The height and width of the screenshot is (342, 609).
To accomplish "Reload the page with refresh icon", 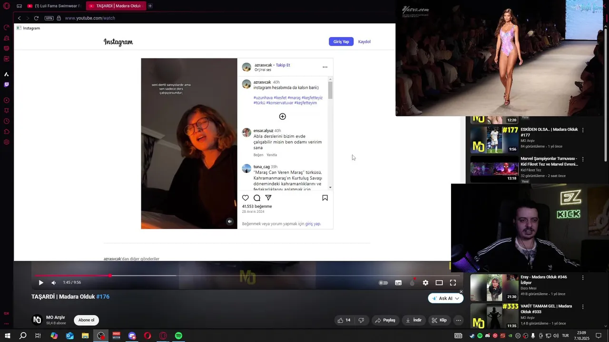I will pyautogui.click(x=36, y=18).
